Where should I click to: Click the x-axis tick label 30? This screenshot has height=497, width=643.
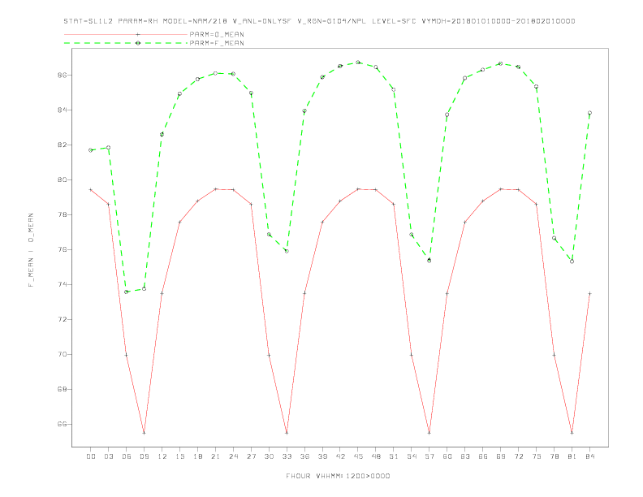click(269, 456)
